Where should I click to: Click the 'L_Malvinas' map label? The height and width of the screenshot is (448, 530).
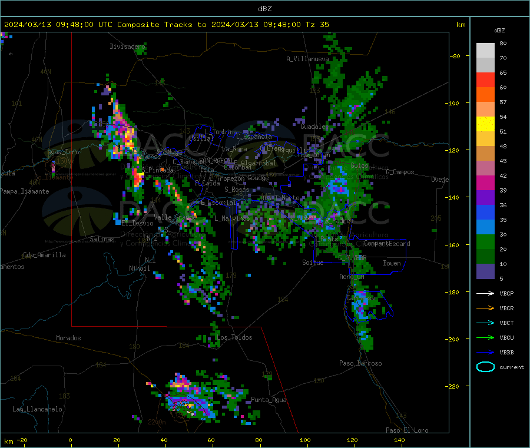(x=232, y=218)
